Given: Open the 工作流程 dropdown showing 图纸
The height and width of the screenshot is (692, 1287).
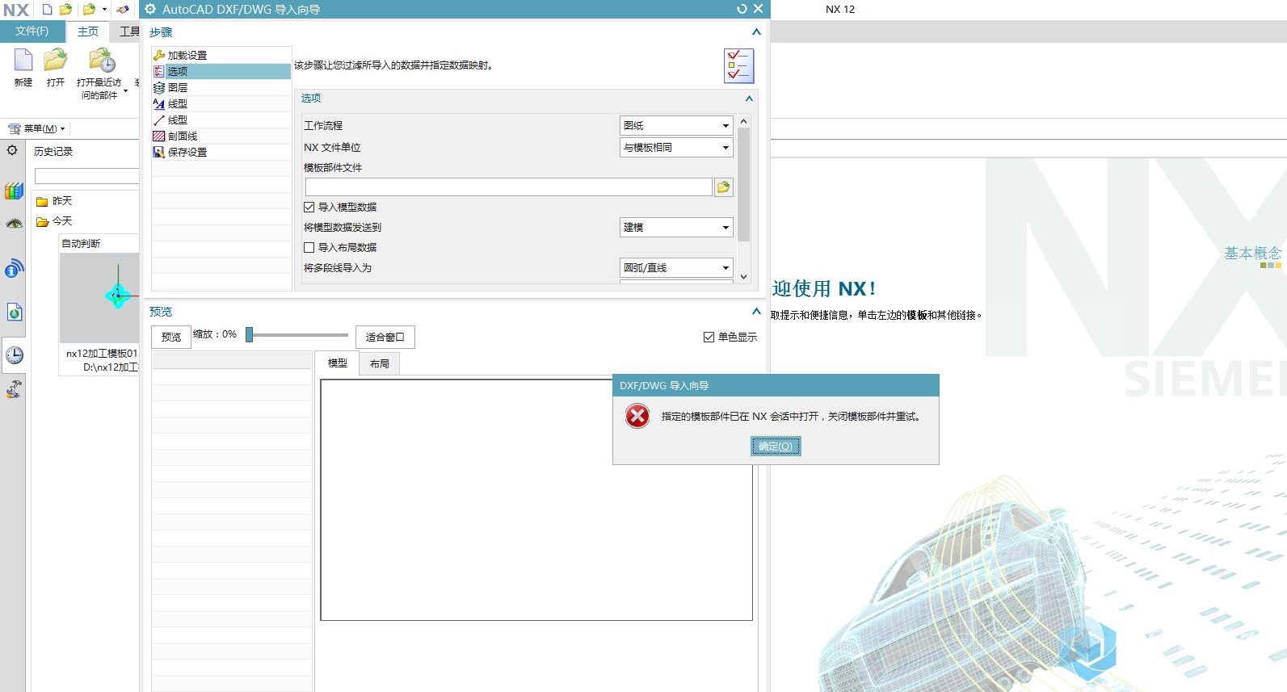Looking at the screenshot, I should click(x=676, y=126).
